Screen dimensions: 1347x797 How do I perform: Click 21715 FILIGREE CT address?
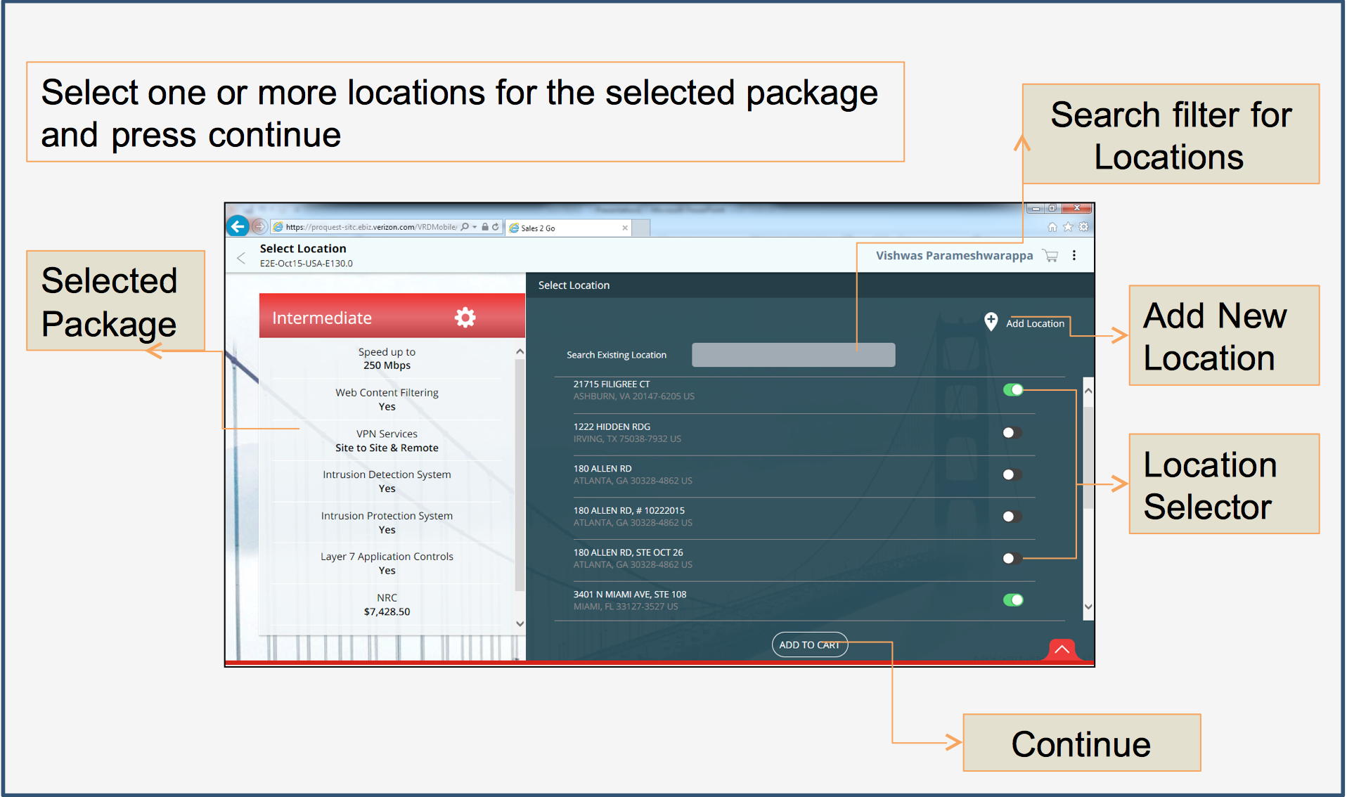point(612,384)
